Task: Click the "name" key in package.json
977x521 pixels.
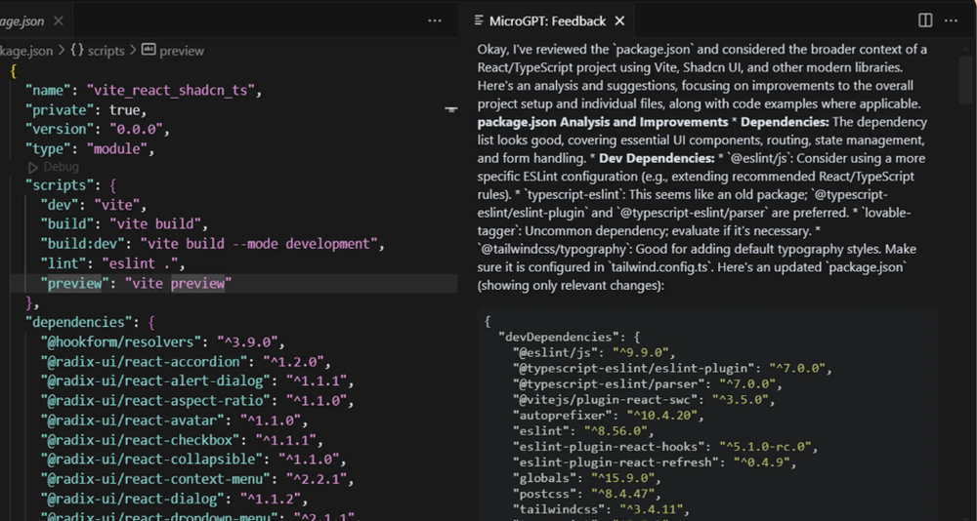Action: (x=48, y=91)
